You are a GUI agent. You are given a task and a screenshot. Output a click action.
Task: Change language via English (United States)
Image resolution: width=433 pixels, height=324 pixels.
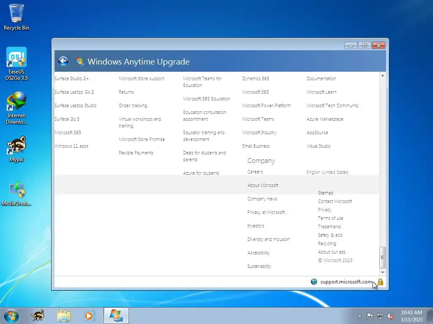(328, 172)
